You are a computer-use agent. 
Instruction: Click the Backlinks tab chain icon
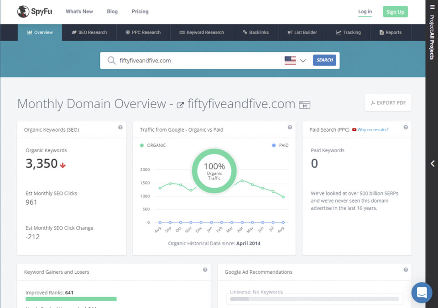245,32
